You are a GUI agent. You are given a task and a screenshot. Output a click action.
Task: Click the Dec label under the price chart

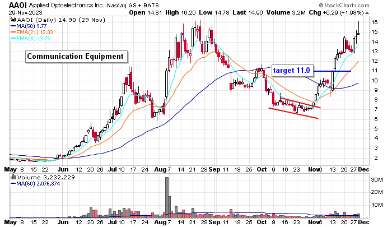coord(363,169)
